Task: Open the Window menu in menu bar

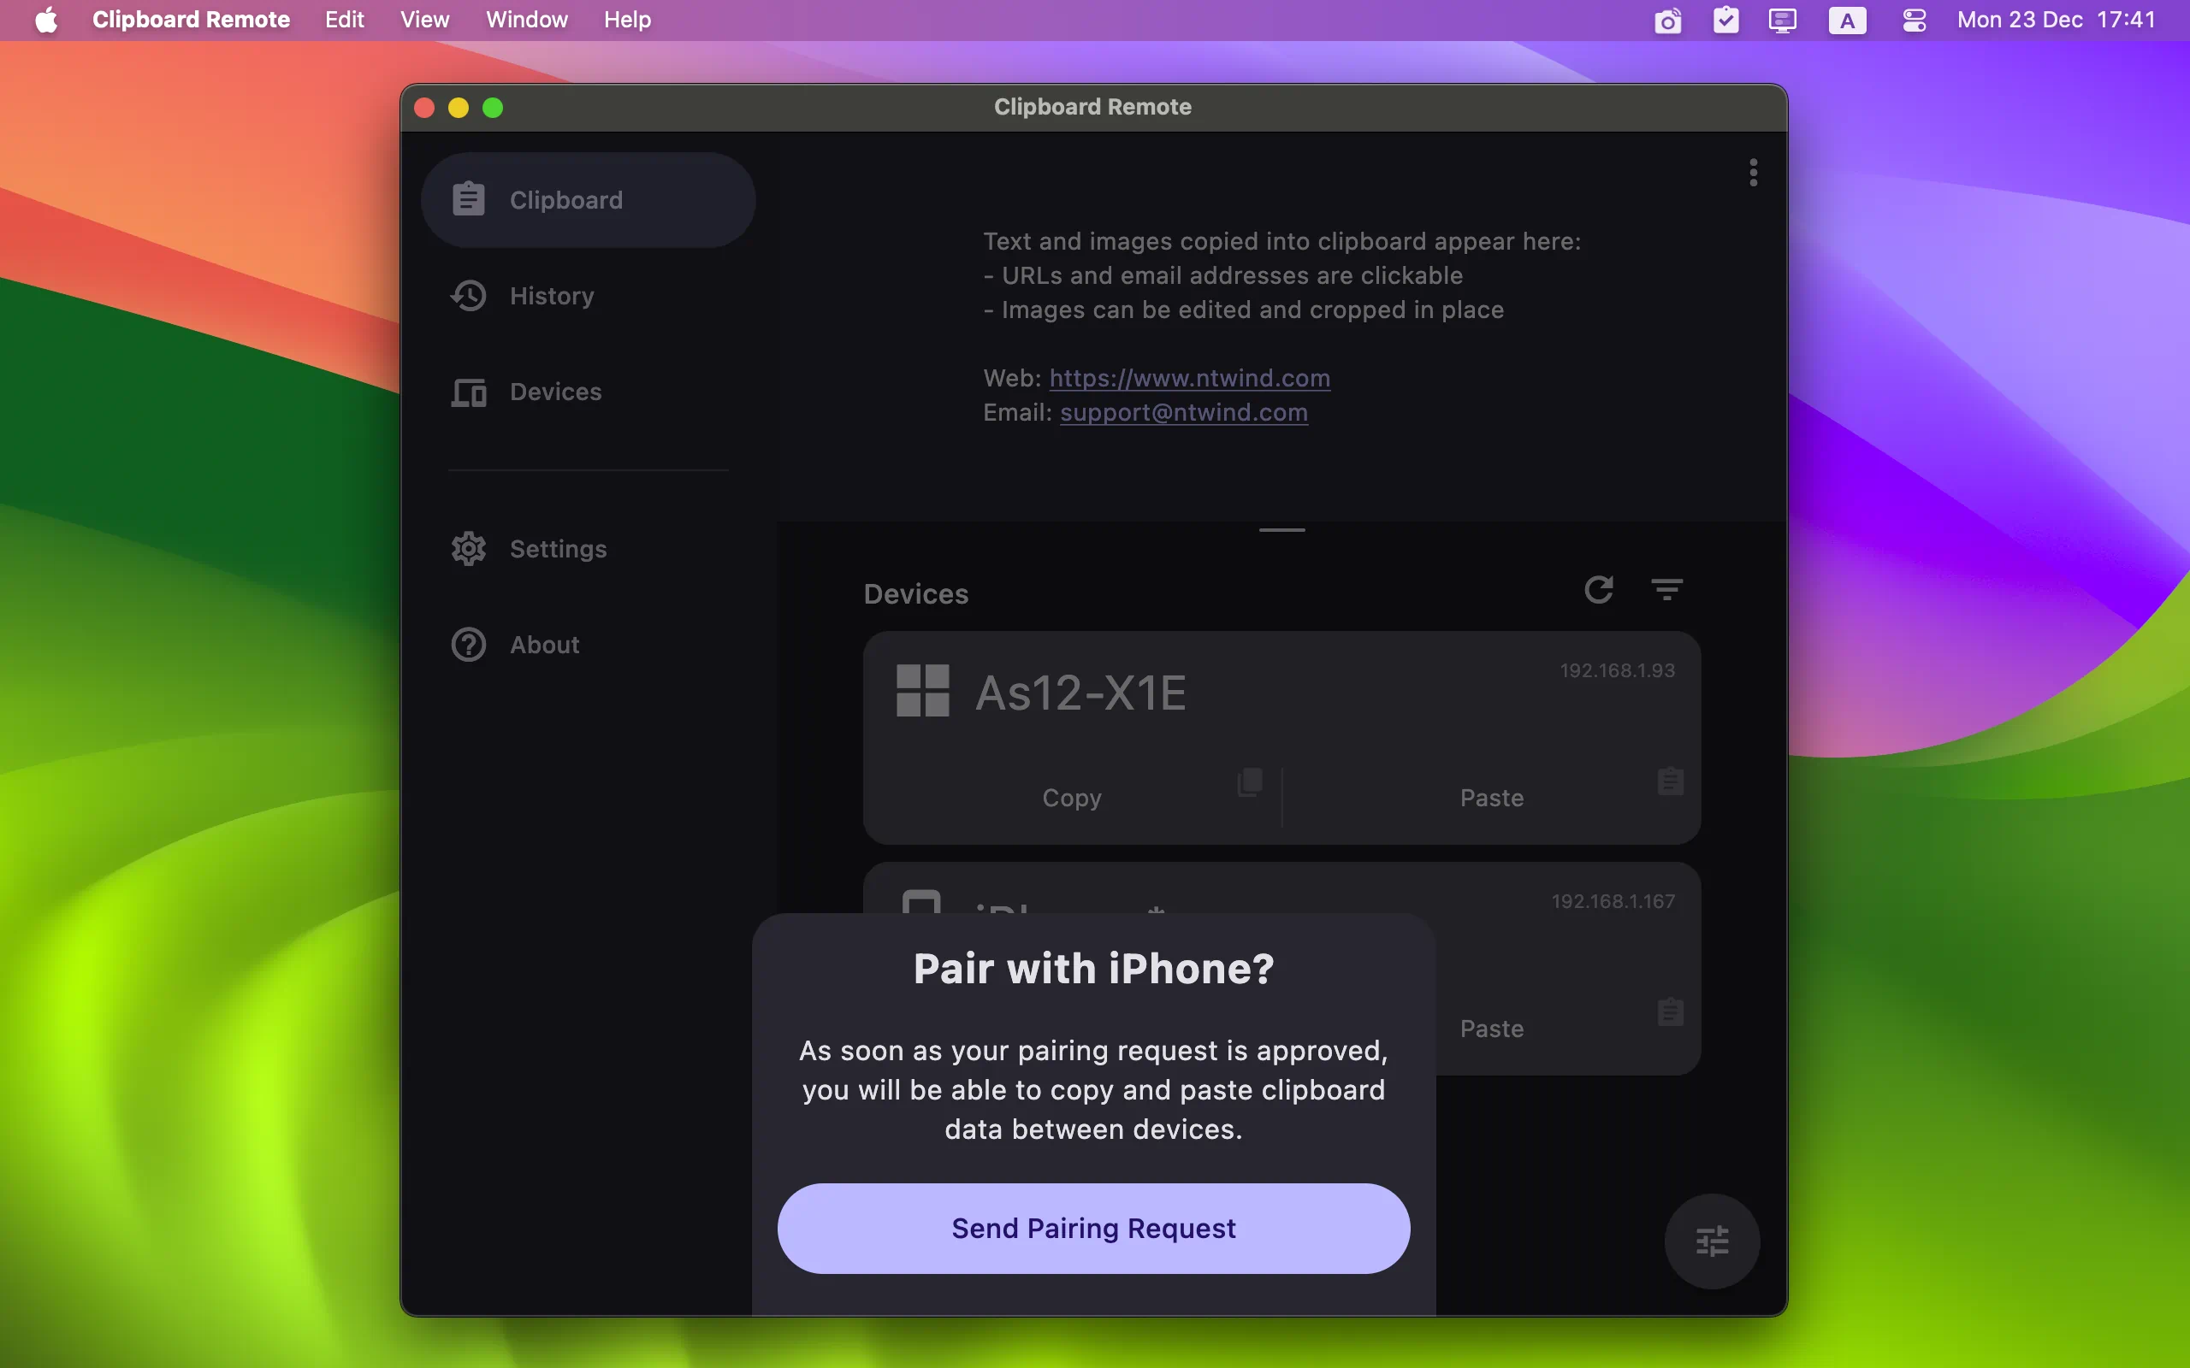Action: [525, 21]
